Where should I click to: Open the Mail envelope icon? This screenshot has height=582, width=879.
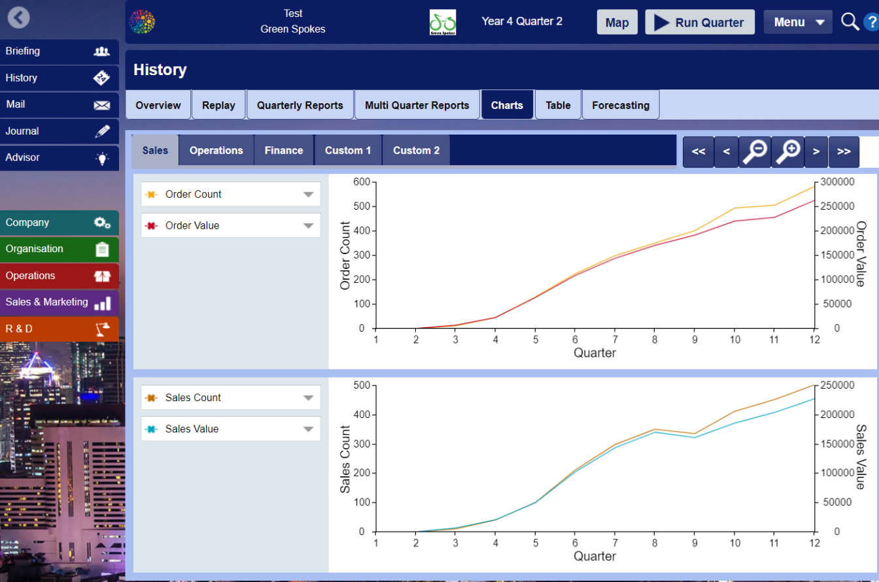tap(101, 105)
